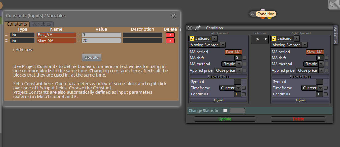The image size is (340, 147).
Task: Click red Delete button in Condition panel
Action: coord(298,119)
